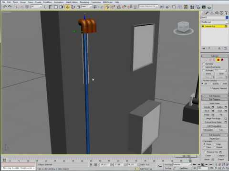Screen dimensions: 229x171
Task: Open Extrude settings box icon
Action: tap(213, 107)
